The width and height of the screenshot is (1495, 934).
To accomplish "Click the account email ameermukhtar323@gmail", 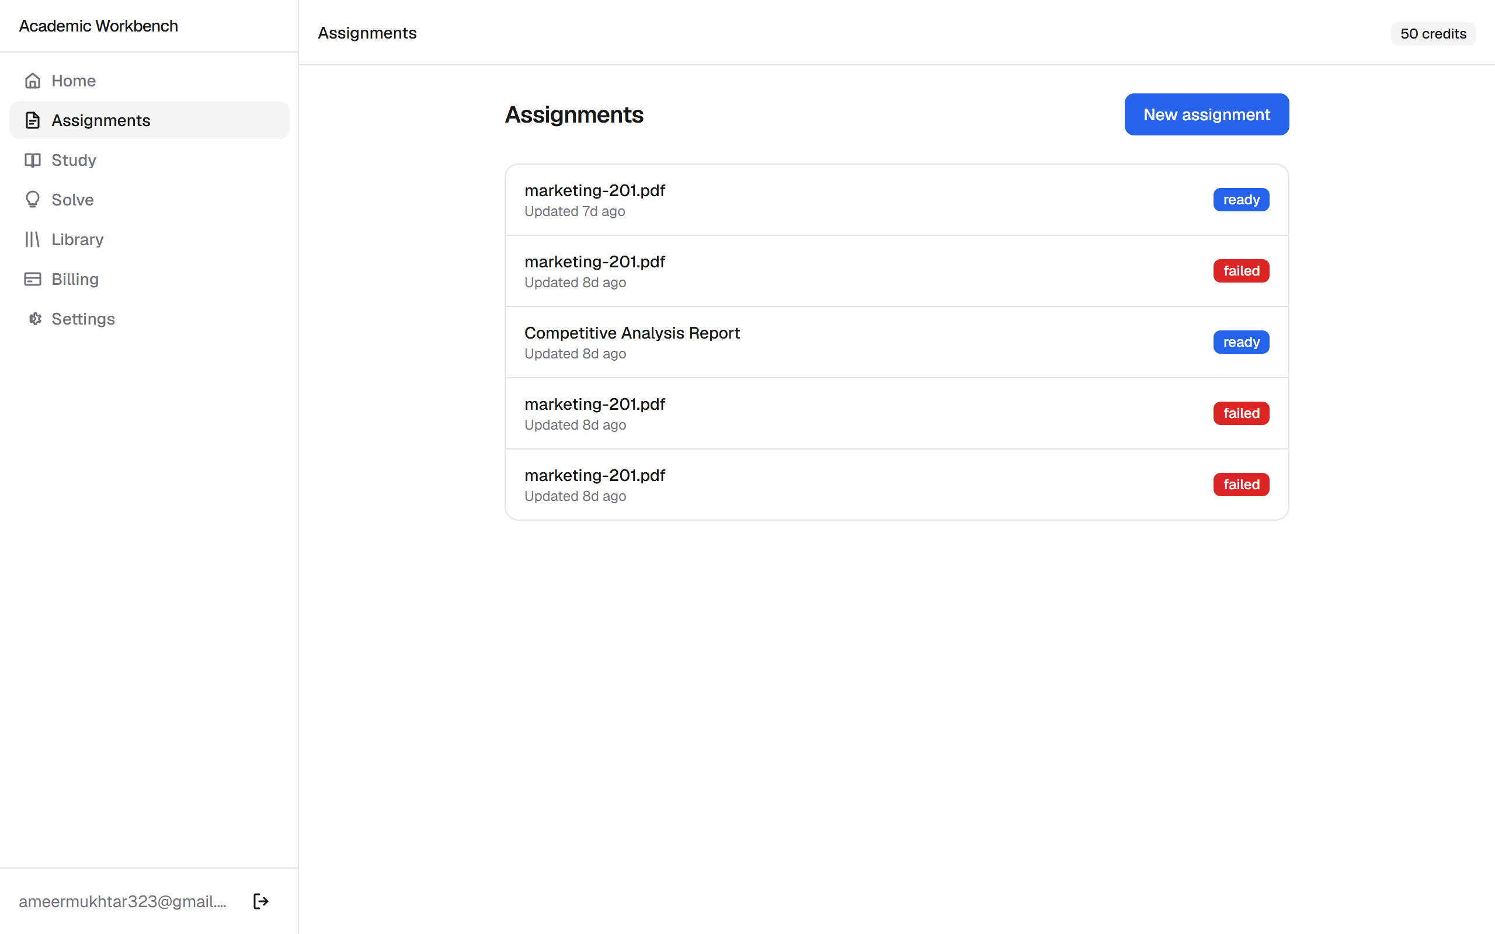I will click(122, 901).
